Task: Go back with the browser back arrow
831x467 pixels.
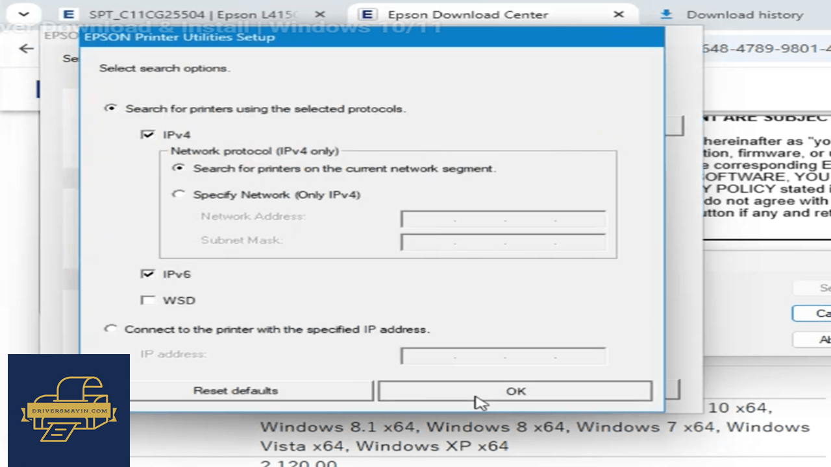Action: [x=26, y=49]
